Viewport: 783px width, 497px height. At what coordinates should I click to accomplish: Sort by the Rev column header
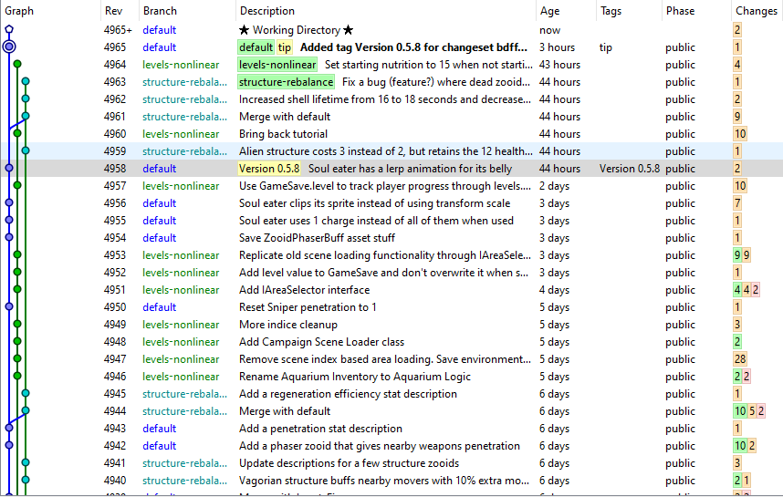click(113, 10)
